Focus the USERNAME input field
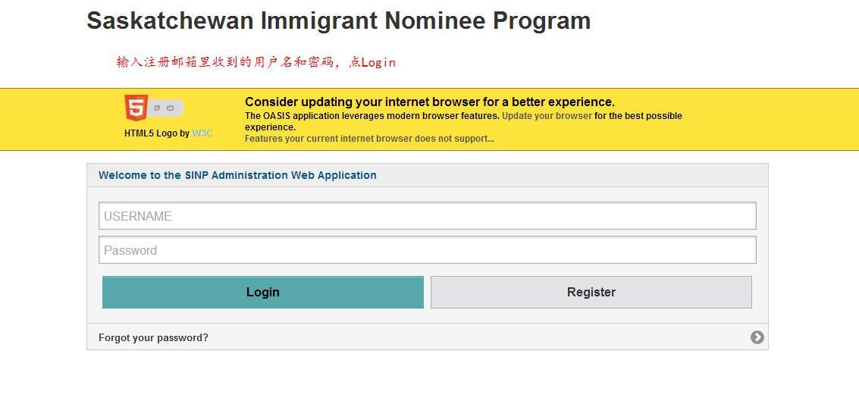This screenshot has height=401, width=859. coord(427,216)
